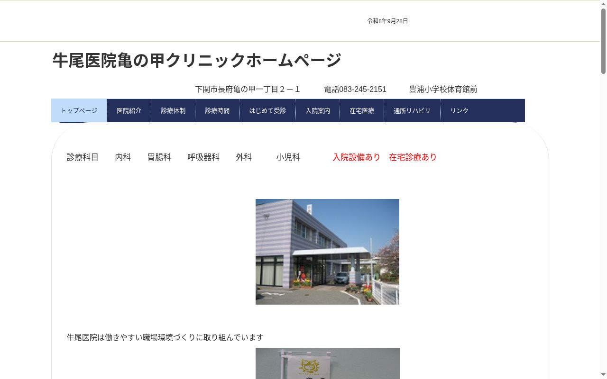
Task: Click the 呼吸器科 department text
Action: click(x=203, y=157)
